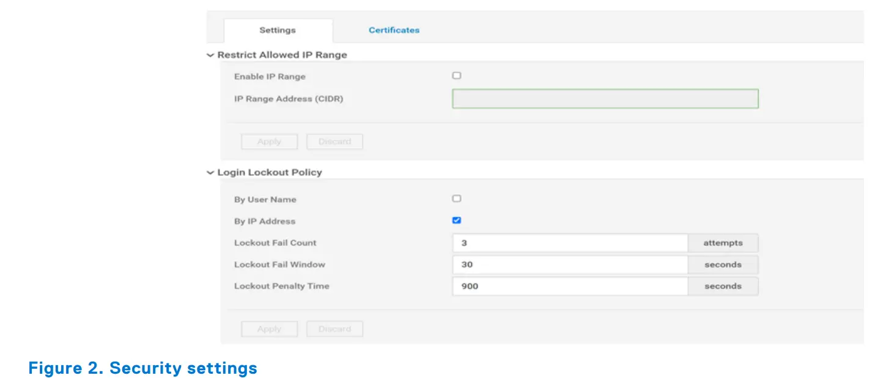Select the Lockout Fail Count value
The image size is (889, 378).
[569, 242]
